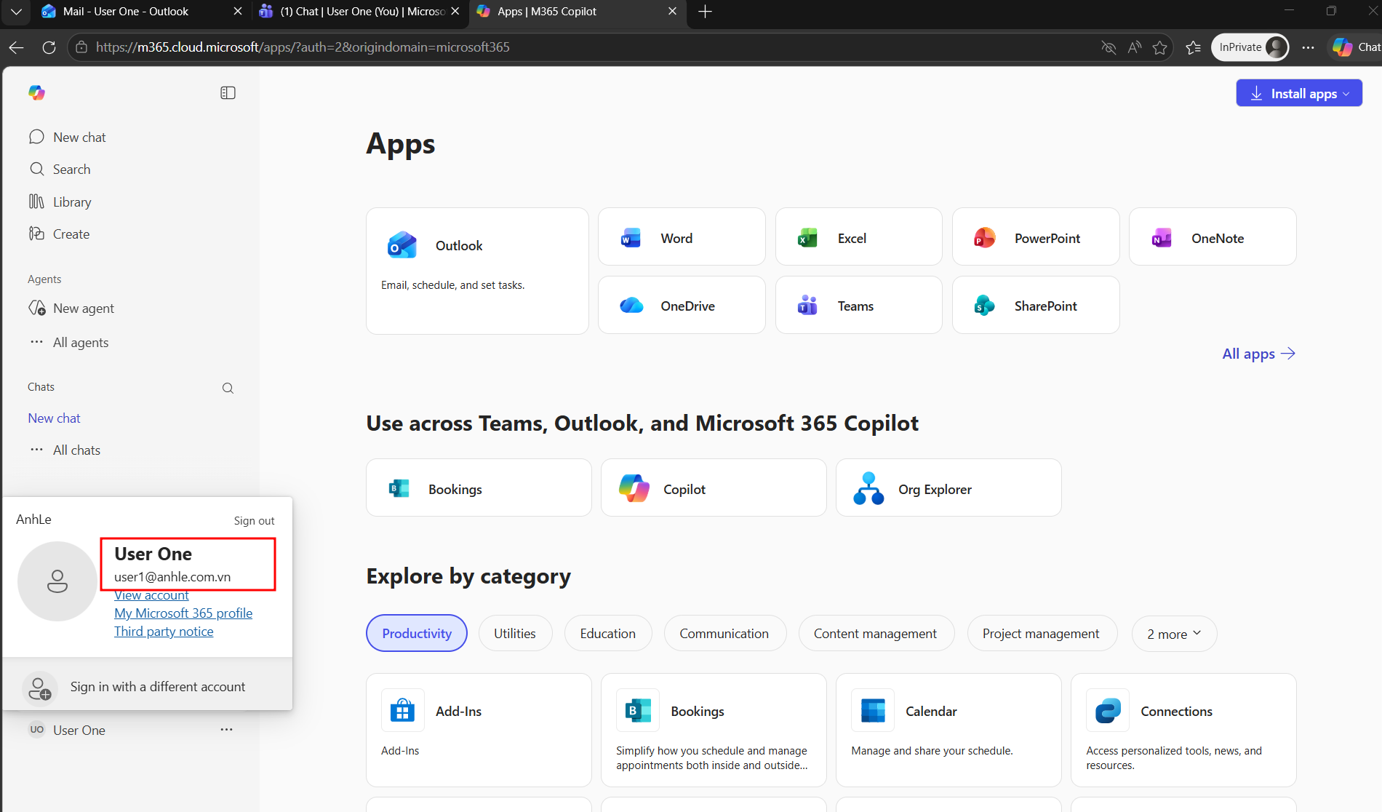The width and height of the screenshot is (1382, 812).
Task: Open the Connections app card
Action: (x=1183, y=730)
